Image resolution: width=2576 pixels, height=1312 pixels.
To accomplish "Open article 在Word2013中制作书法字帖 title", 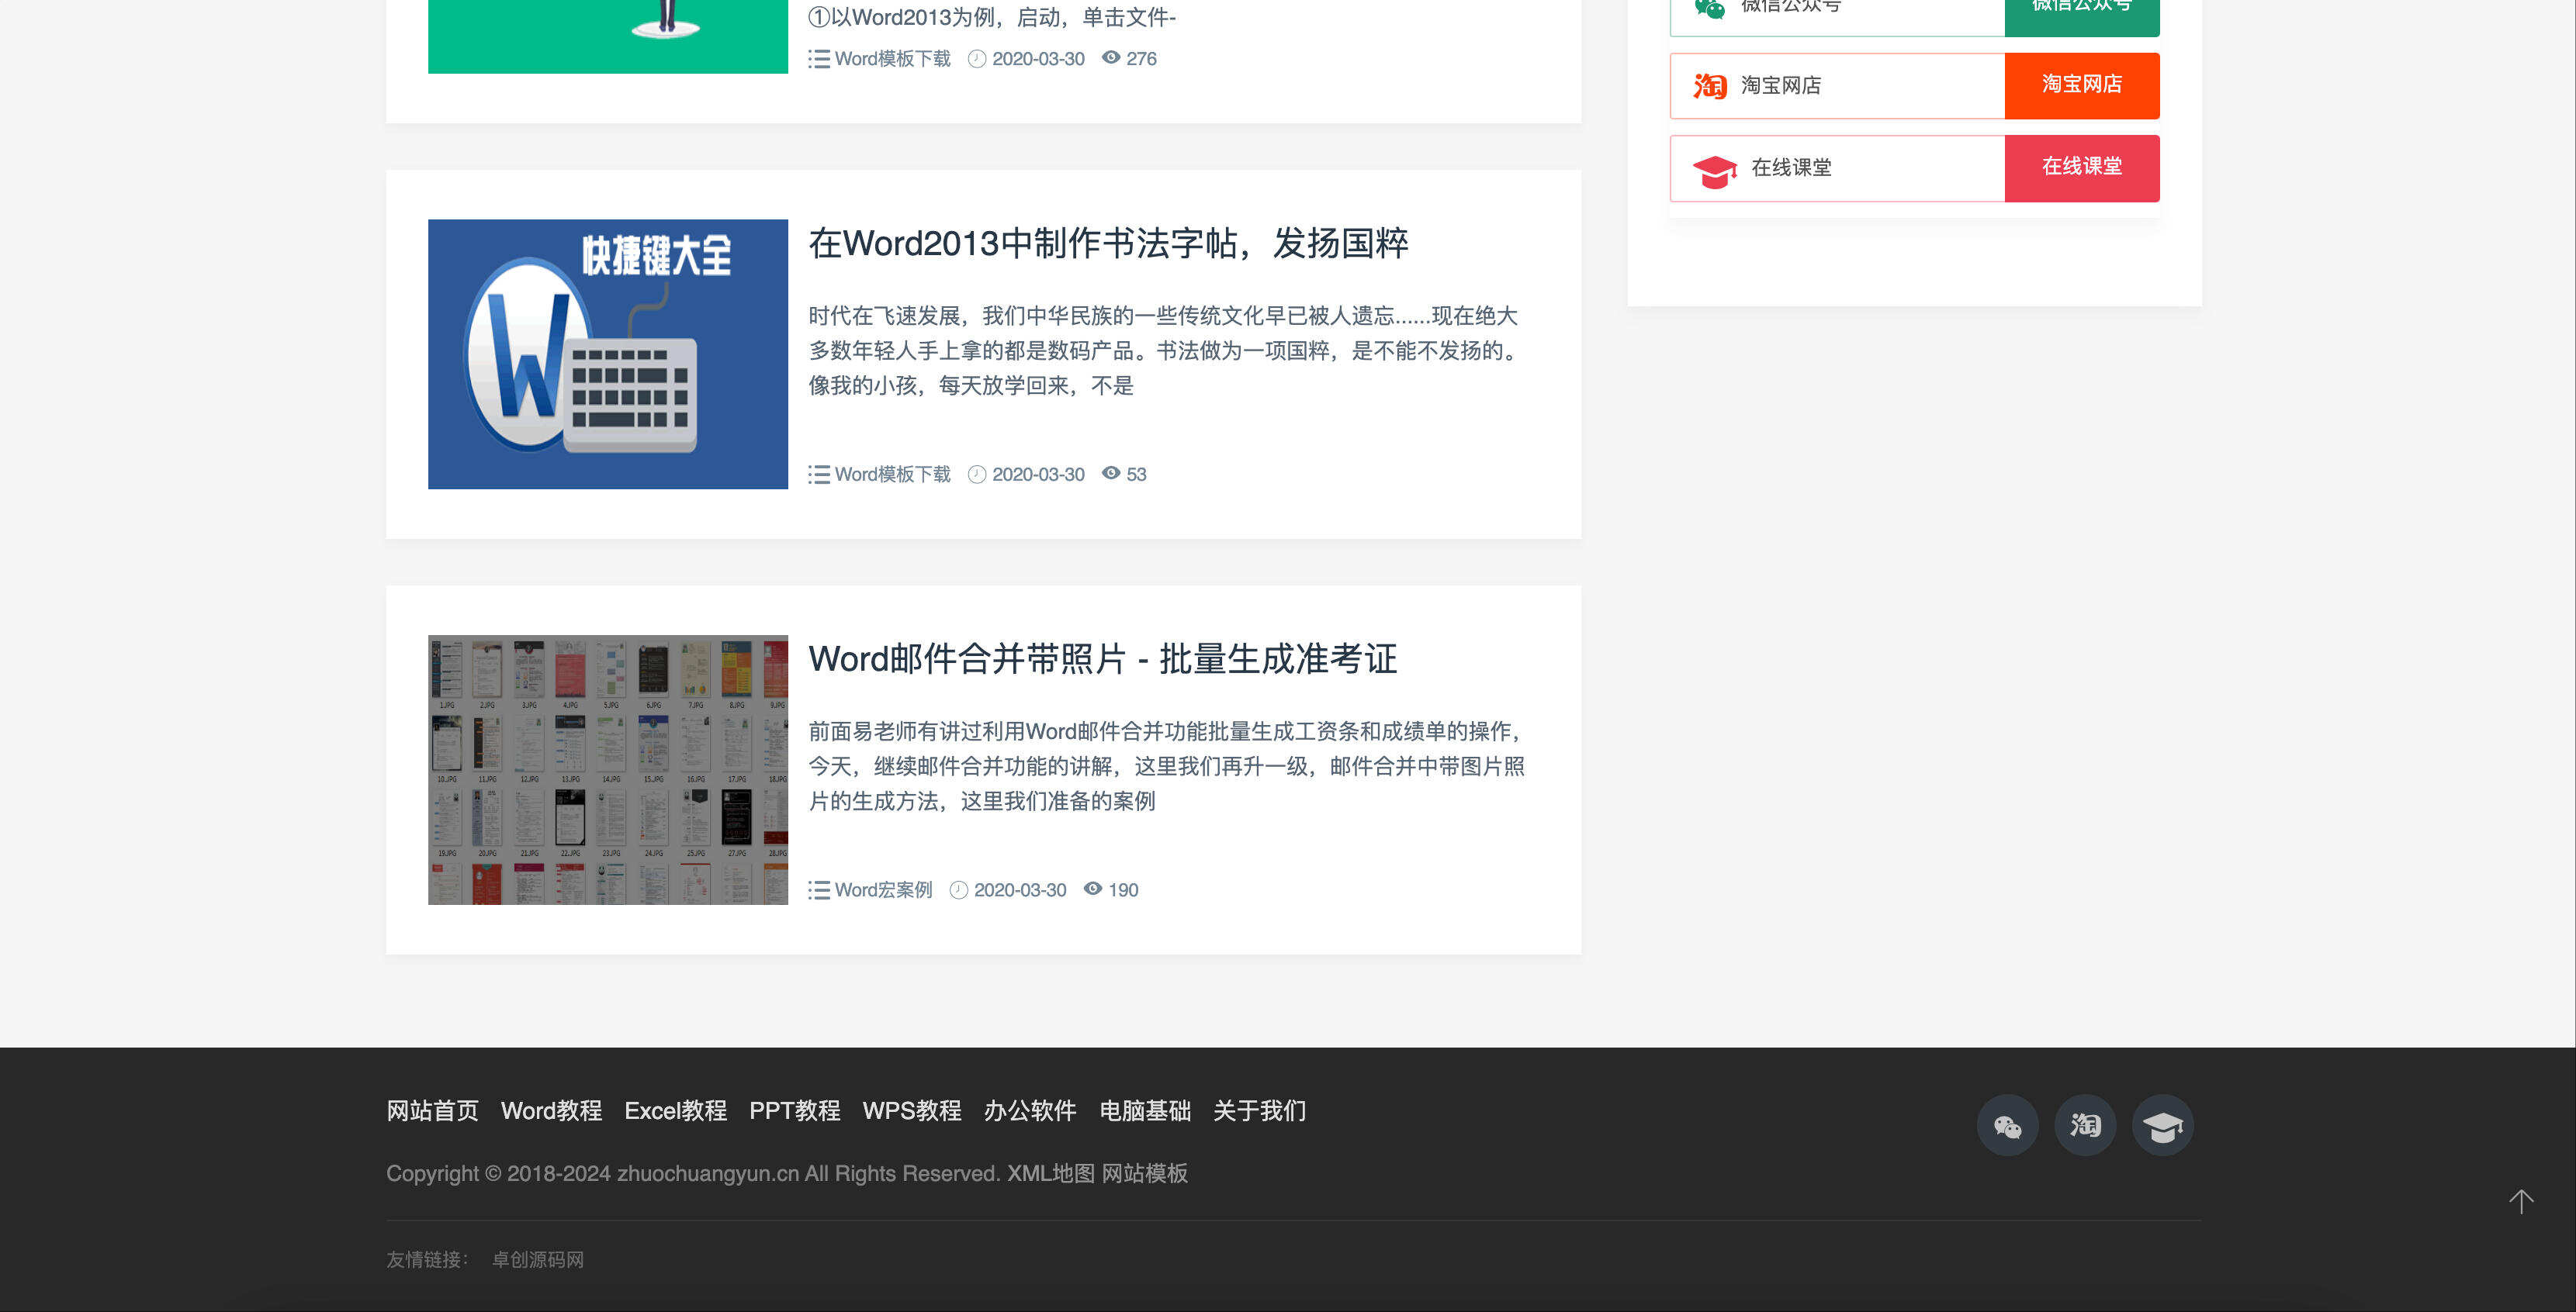I will 1108,243.
